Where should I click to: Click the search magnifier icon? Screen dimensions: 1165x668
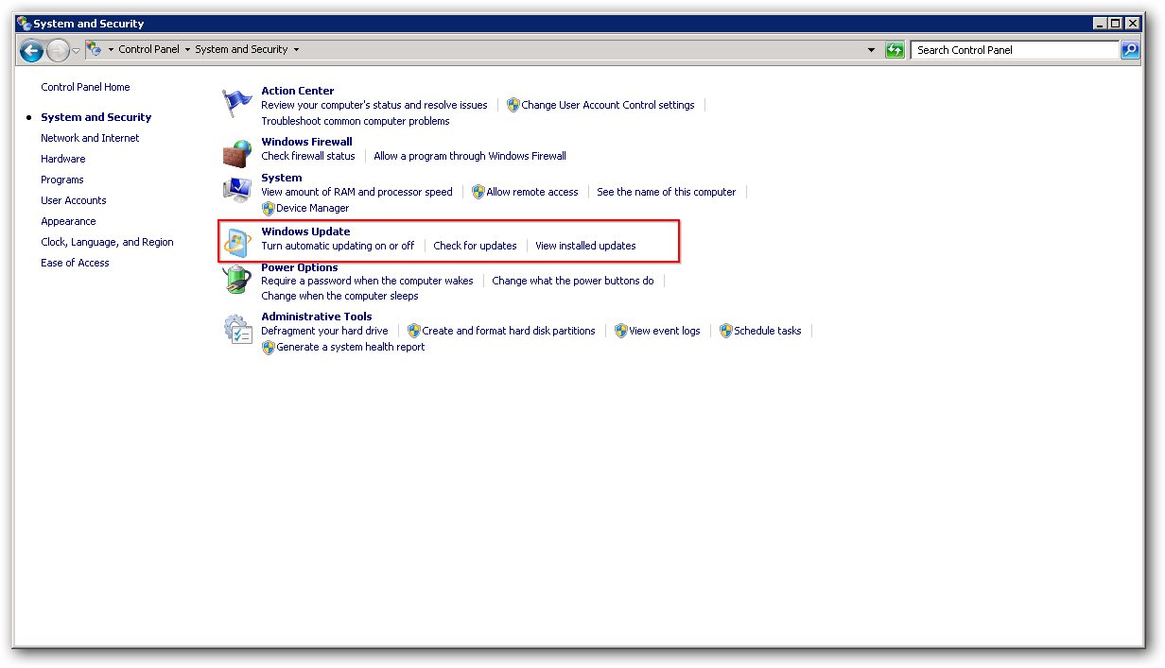(x=1130, y=50)
